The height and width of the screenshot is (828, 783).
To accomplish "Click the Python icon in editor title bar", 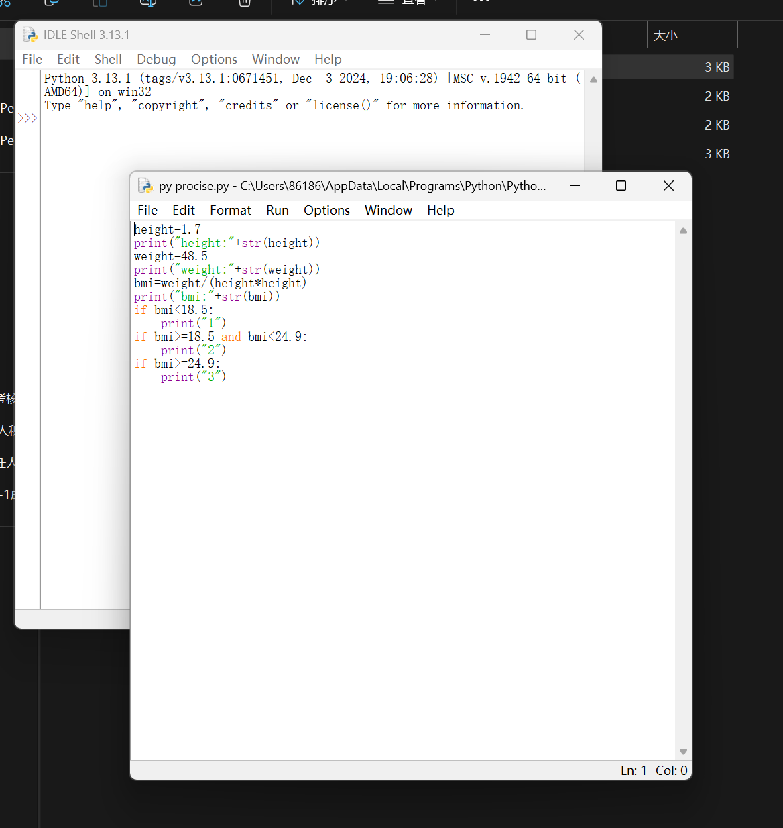I will (x=145, y=185).
